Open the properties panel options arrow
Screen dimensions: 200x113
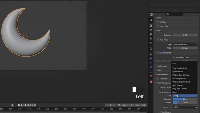click(197, 14)
